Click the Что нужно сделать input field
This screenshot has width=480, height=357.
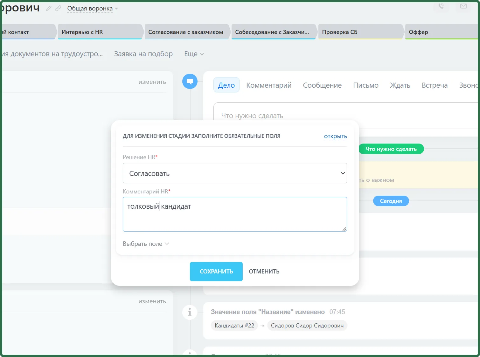(346, 116)
